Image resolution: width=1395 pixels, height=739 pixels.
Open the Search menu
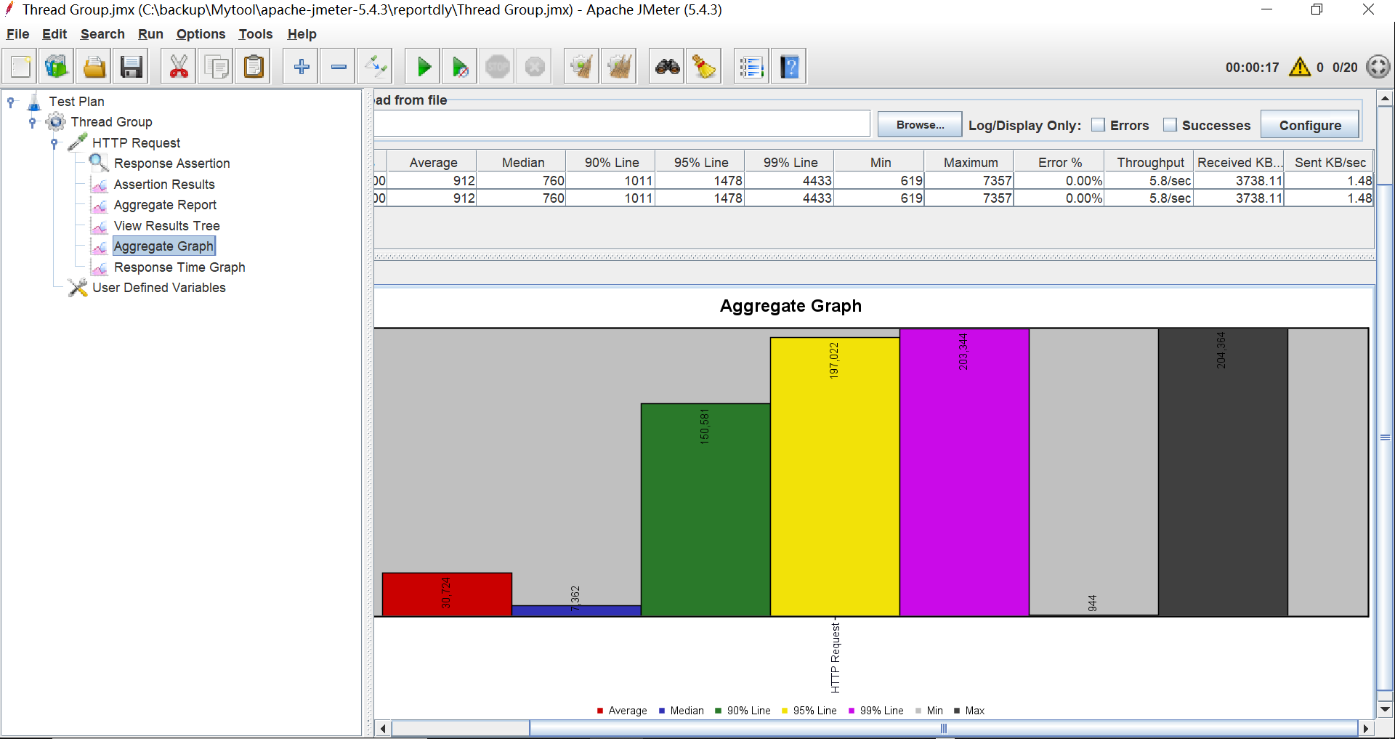click(102, 34)
